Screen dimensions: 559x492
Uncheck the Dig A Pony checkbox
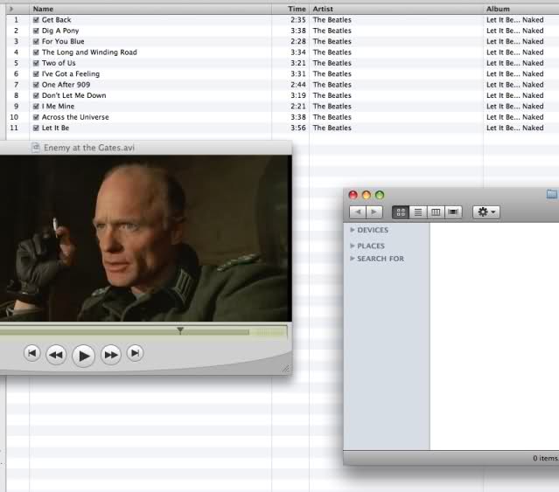(36, 31)
